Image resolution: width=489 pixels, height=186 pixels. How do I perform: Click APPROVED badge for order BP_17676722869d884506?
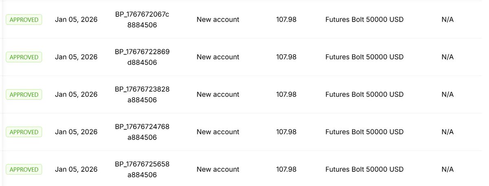coord(24,57)
